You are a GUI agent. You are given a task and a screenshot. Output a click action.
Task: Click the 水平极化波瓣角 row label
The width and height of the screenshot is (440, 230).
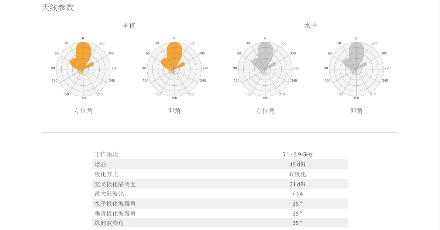point(115,204)
